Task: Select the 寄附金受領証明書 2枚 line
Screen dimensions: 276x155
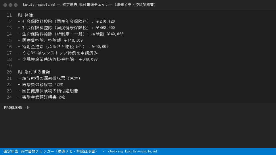Action: point(41,97)
